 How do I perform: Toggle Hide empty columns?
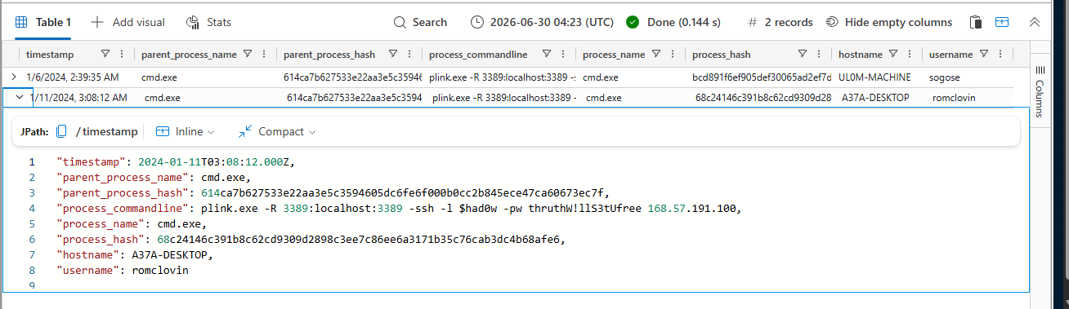tap(888, 22)
